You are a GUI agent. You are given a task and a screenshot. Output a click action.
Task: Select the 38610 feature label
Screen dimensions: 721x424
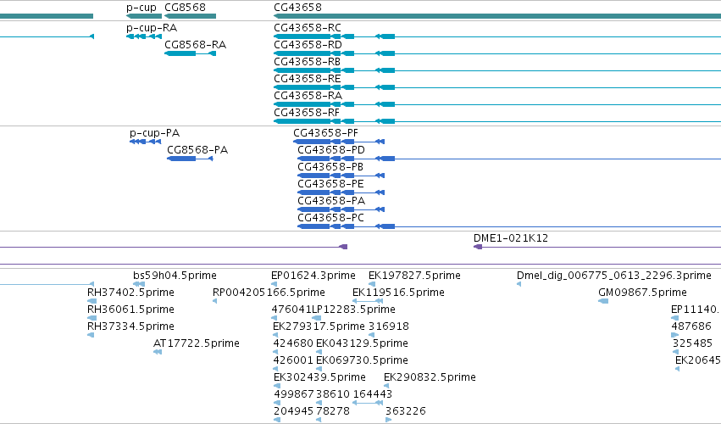point(333,394)
